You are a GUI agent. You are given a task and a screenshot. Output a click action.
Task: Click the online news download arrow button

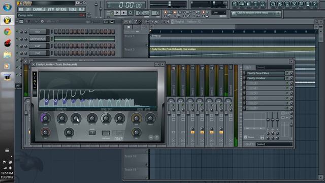(278, 14)
